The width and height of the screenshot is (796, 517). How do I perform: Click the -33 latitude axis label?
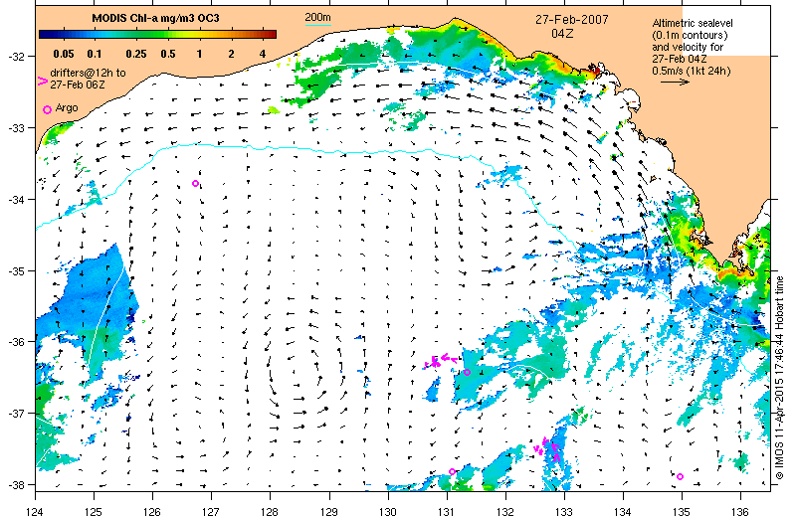pos(16,128)
